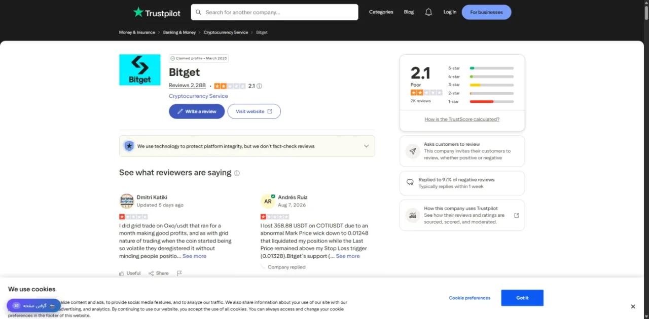Go to Money & Insurance breadcrumb
This screenshot has height=319, width=649.
coord(137,32)
